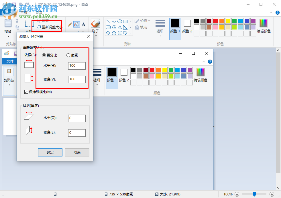The width and height of the screenshot is (281, 198).
Task: Select the Text tool
Action: pyautogui.click(x=83, y=24)
